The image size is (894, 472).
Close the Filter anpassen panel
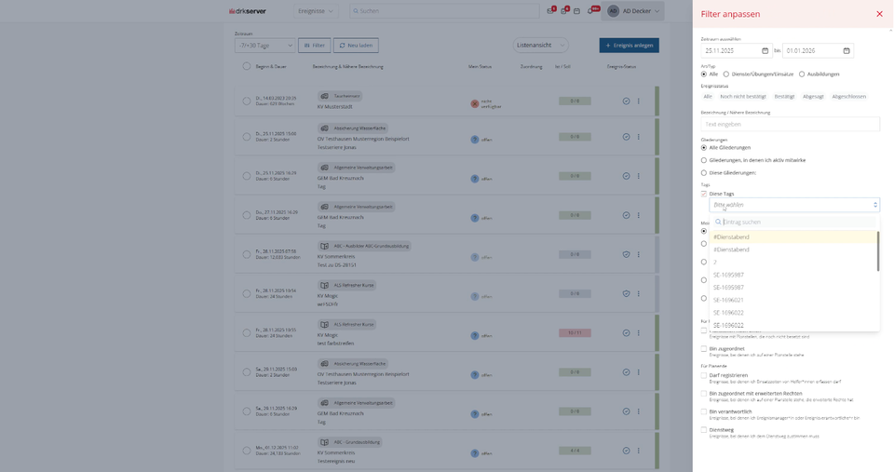(879, 14)
